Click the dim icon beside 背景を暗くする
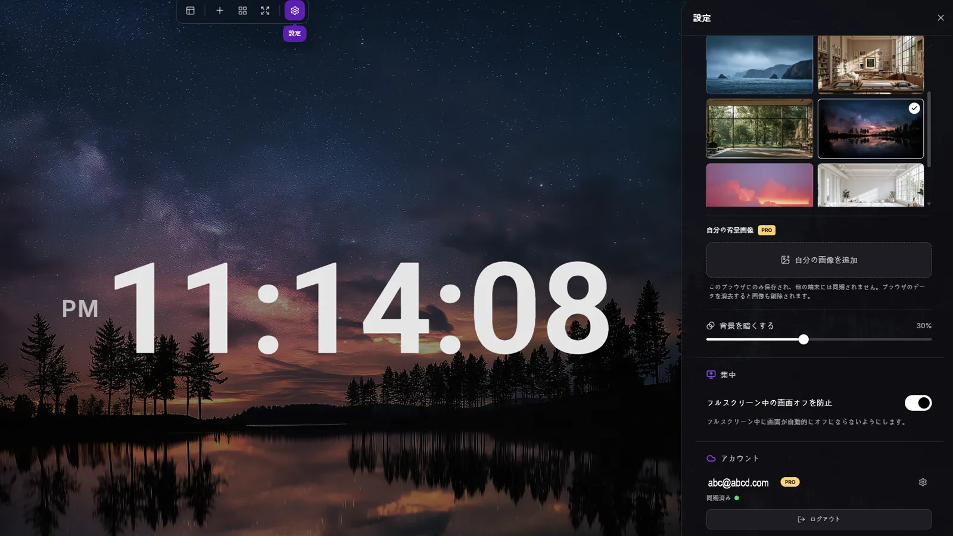Image resolution: width=953 pixels, height=536 pixels. [x=711, y=326]
